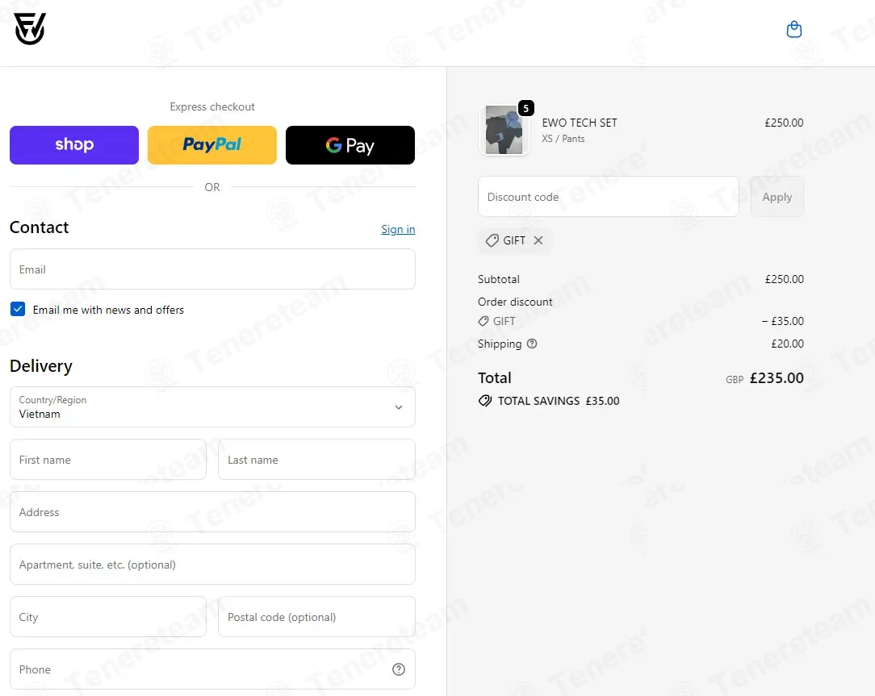The width and height of the screenshot is (875, 696).
Task: Click the TOTAL SAVINGS £35.00 text
Action: [559, 401]
